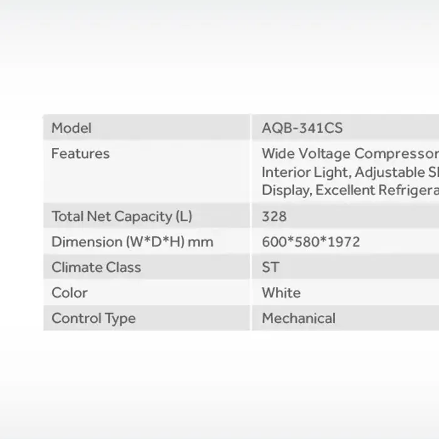Select the ST climate class value
This screenshot has width=439, height=439.
tap(270, 267)
